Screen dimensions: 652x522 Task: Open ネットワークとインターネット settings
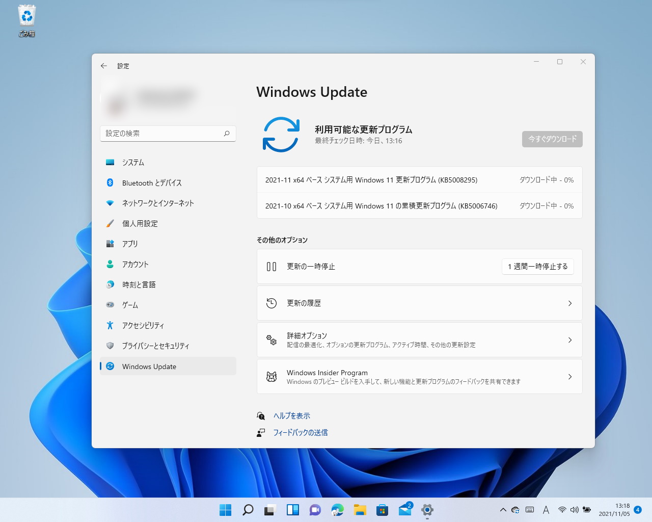click(x=158, y=203)
